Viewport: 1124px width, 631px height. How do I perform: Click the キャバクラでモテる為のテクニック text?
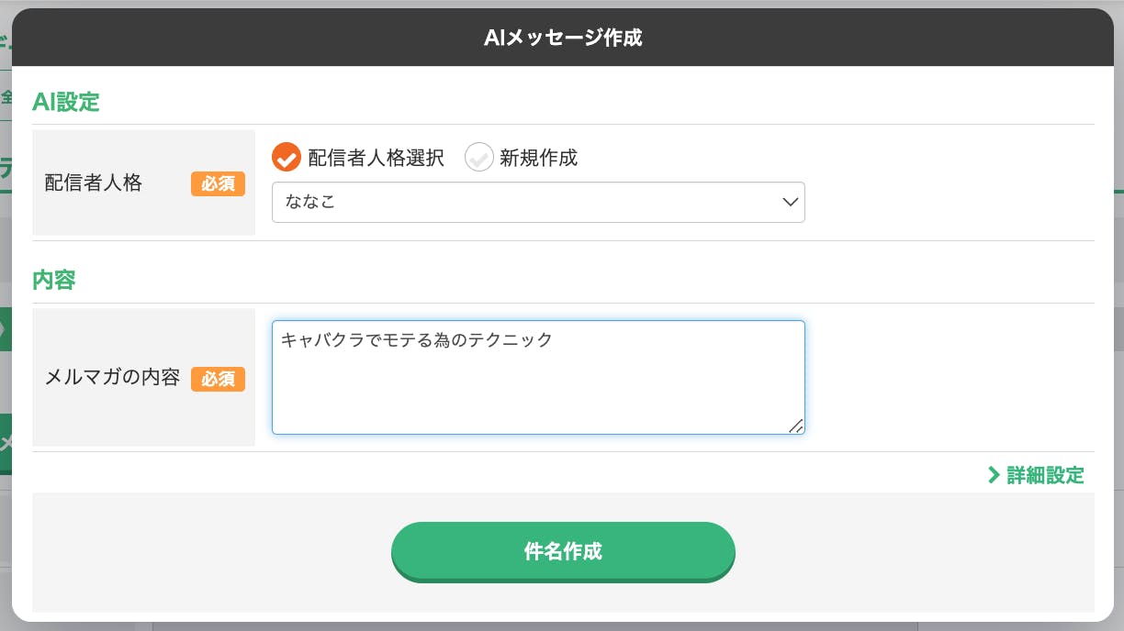[x=417, y=340]
